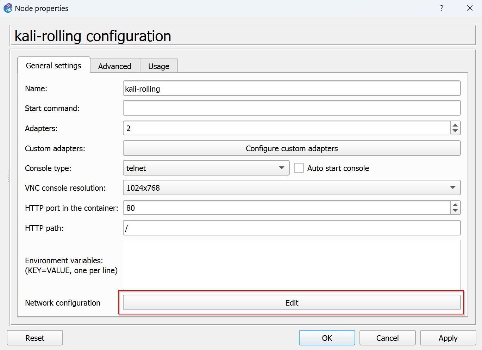
Task: Click the Start command input field
Action: click(x=292, y=108)
